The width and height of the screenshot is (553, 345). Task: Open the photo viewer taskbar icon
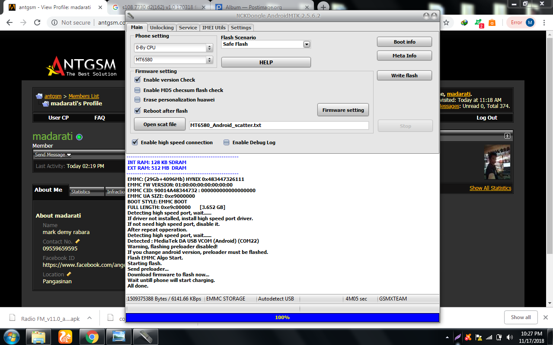pyautogui.click(x=118, y=337)
